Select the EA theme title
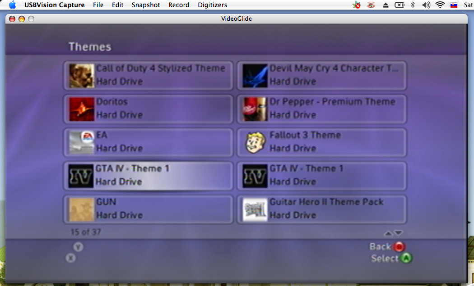This screenshot has height=286, width=474. 102,135
